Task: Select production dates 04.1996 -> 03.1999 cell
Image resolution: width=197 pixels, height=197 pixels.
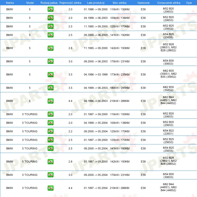Action: point(95,74)
